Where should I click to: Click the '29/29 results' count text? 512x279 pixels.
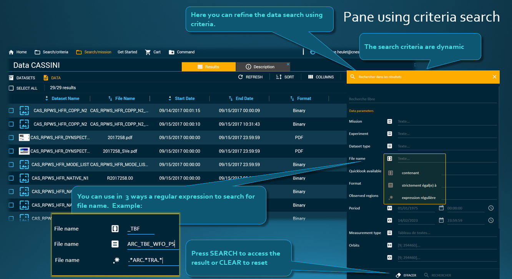63,88
